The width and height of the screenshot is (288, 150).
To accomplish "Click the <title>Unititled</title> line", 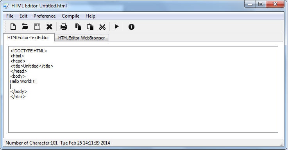I will (32, 66).
